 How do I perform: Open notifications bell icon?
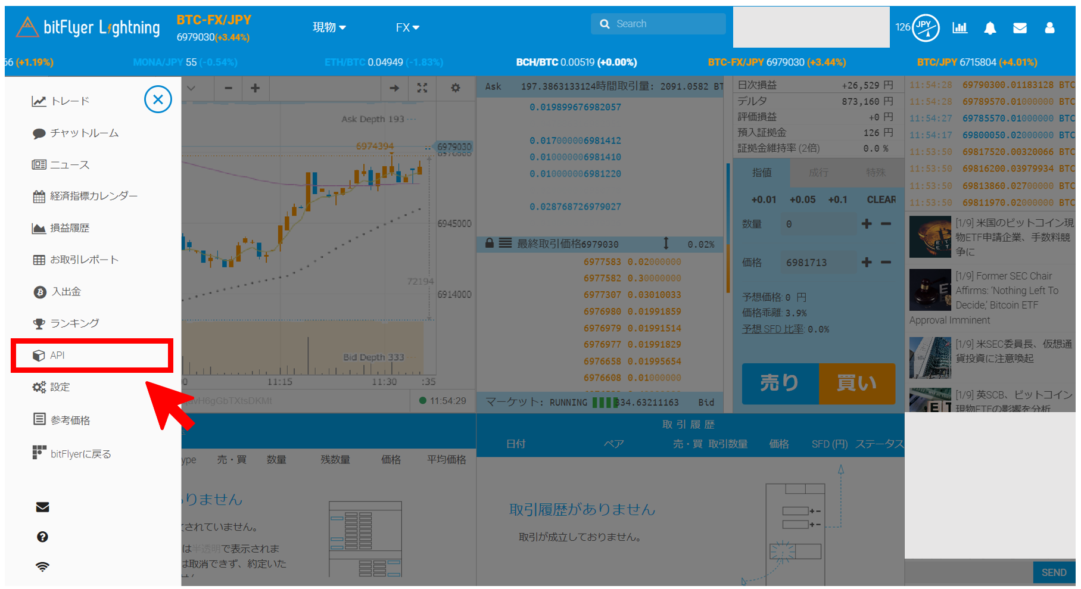pyautogui.click(x=990, y=28)
